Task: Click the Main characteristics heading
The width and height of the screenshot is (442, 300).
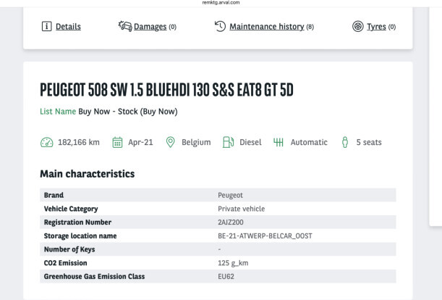Action: click(x=88, y=174)
